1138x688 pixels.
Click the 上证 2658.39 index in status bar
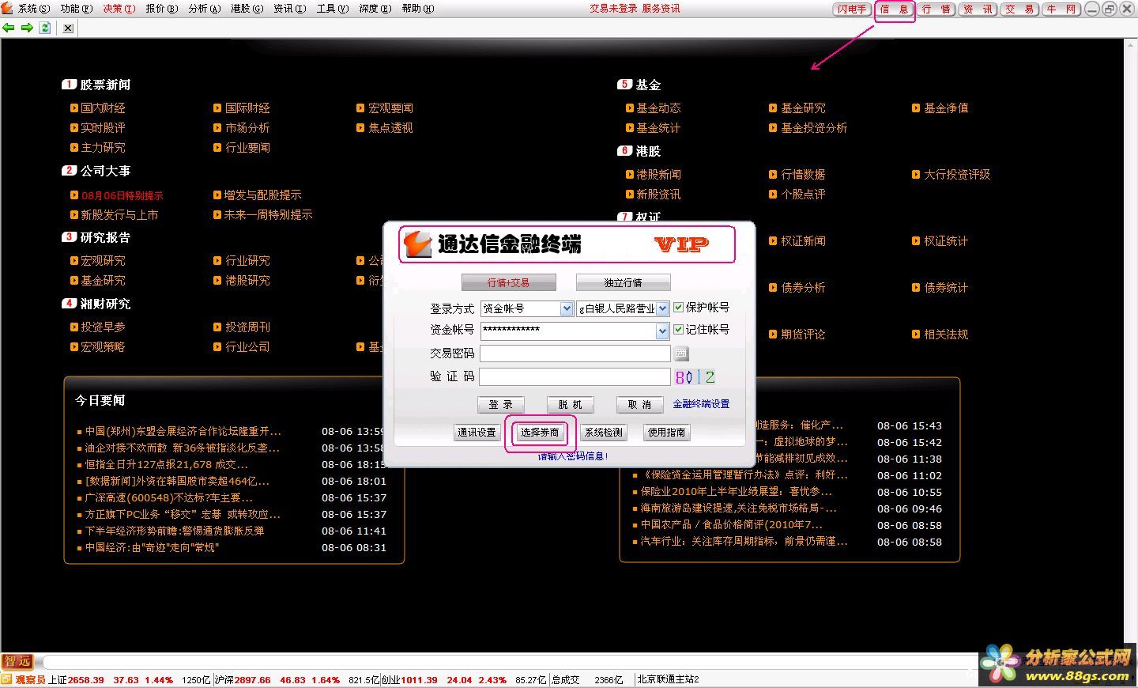coord(76,679)
